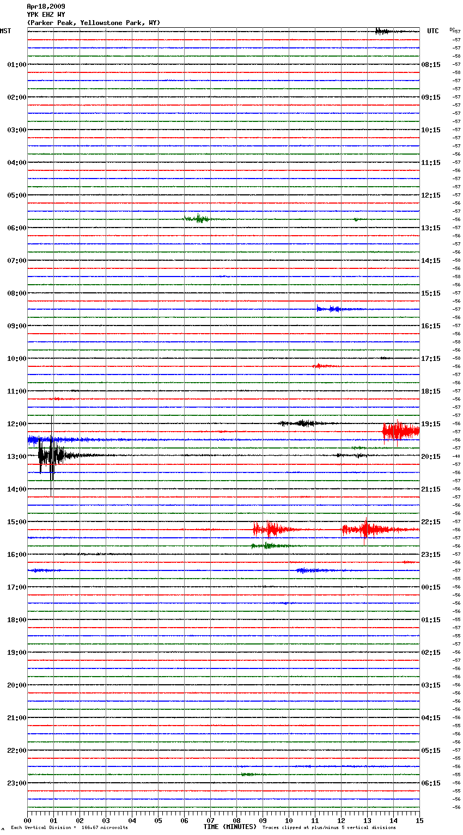Click the 00:15 UTC time label
463x835 pixels.
(x=431, y=587)
